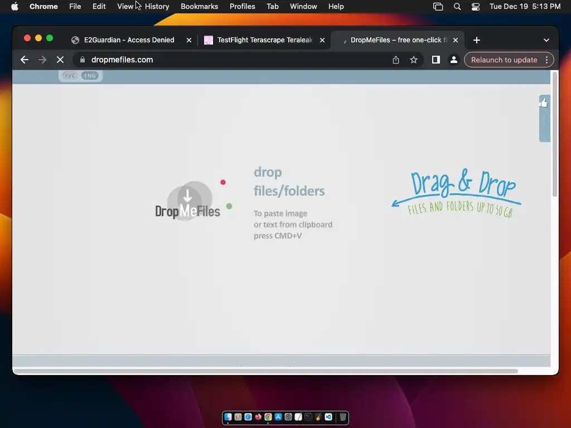
Task: Go back to previous page
Action: 25,60
